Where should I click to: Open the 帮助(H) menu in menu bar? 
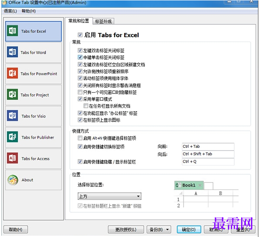click(x=29, y=11)
